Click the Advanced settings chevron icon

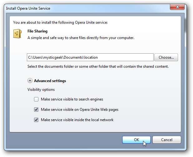click(30, 81)
